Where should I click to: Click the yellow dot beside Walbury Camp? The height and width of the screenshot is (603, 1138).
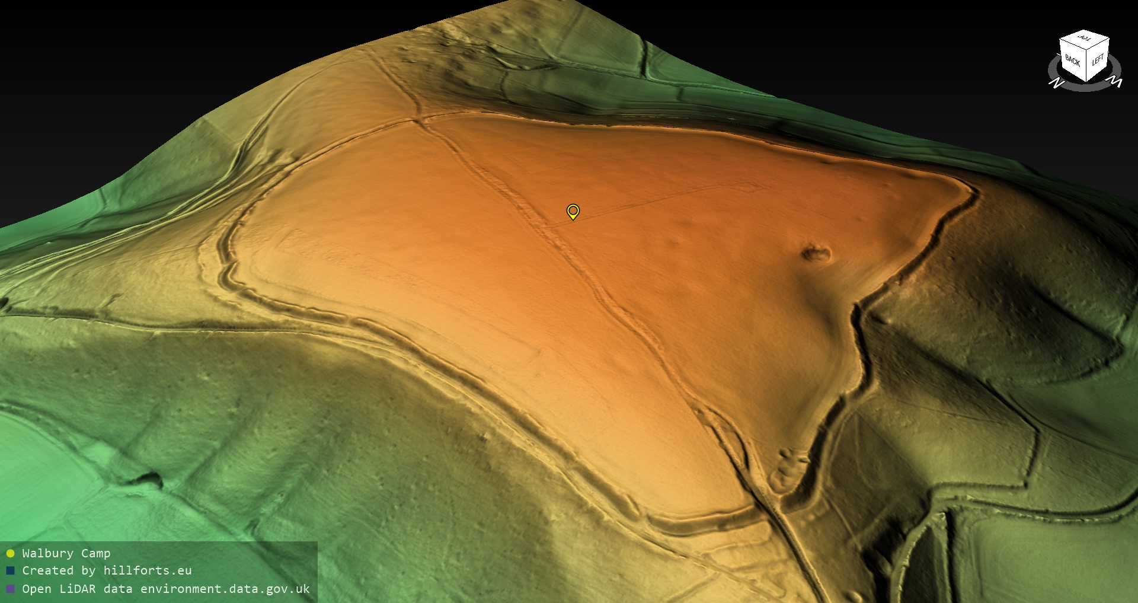tap(10, 554)
